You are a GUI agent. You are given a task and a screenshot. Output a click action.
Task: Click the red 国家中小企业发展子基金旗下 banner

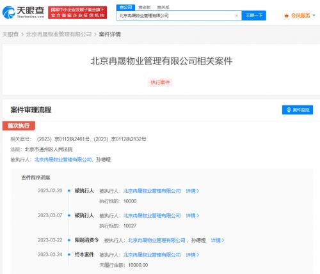coord(77,12)
